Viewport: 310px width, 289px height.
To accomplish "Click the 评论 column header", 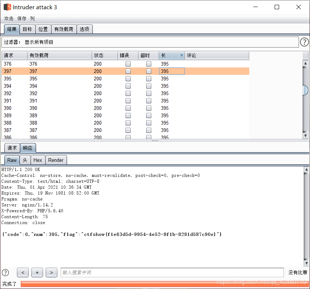I will pos(217,55).
